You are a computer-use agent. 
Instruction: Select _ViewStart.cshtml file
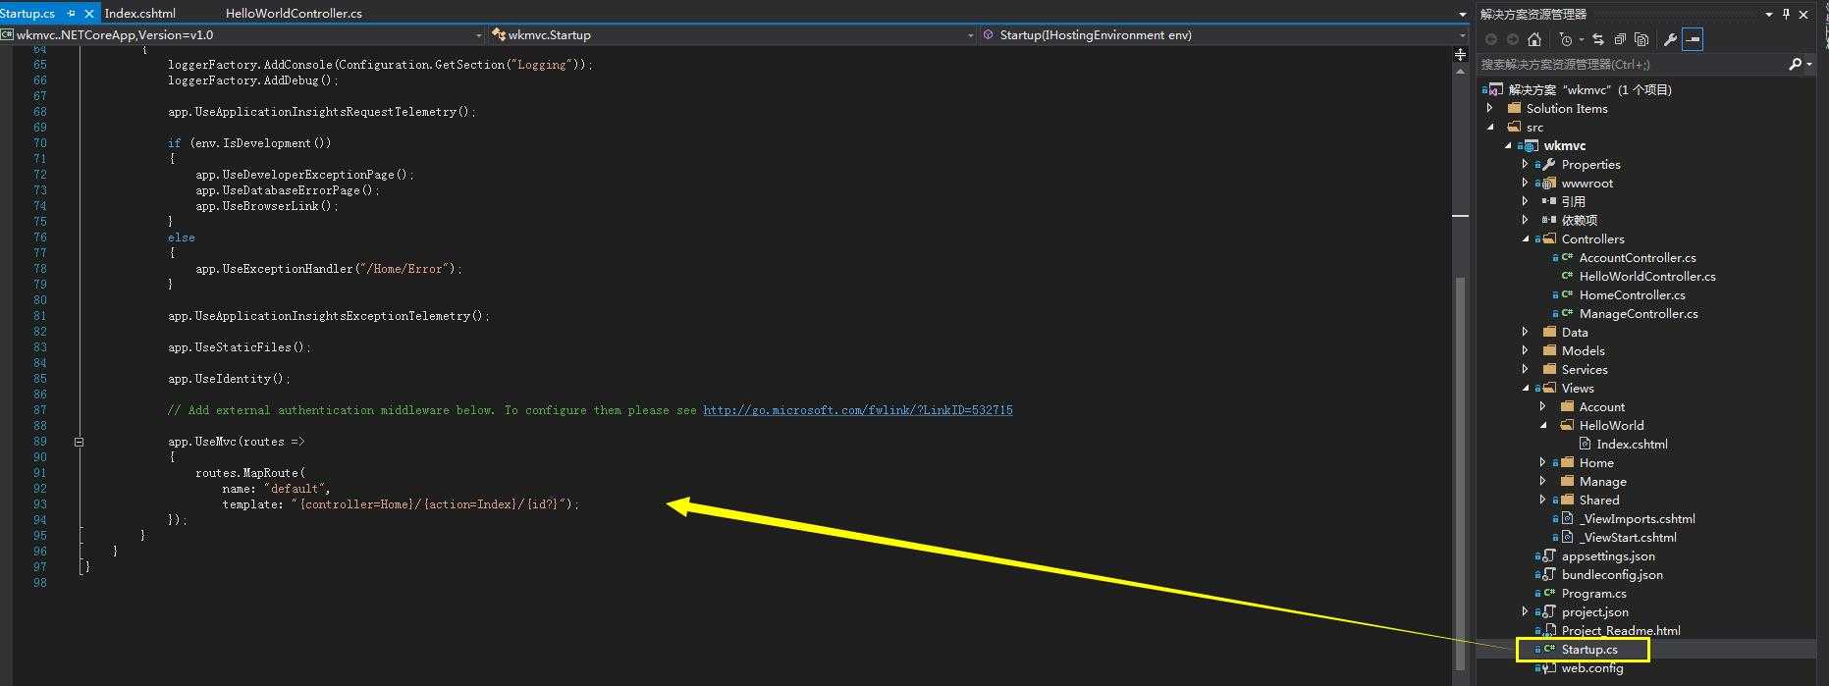1627,537
